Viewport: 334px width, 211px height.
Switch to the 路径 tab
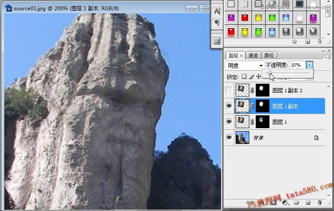[x=269, y=56]
